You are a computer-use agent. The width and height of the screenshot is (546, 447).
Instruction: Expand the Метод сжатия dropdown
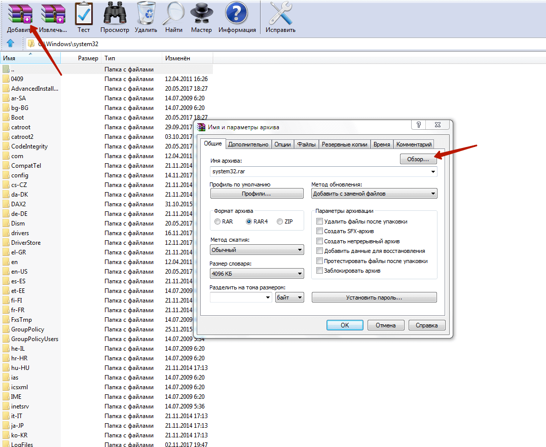tap(257, 250)
